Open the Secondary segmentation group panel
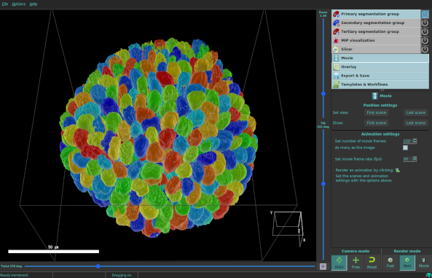This screenshot has height=278, width=432. pyautogui.click(x=376, y=23)
